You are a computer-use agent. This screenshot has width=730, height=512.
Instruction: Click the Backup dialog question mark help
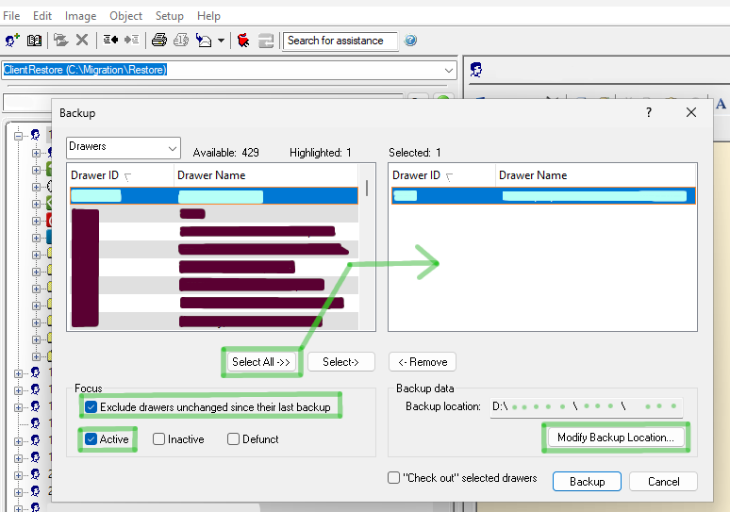(649, 112)
